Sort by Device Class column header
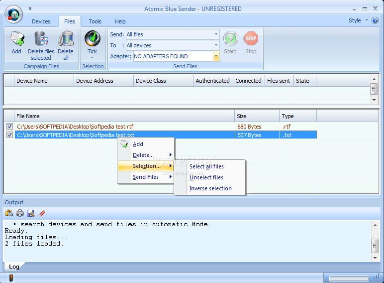The width and height of the screenshot is (384, 283). (163, 81)
